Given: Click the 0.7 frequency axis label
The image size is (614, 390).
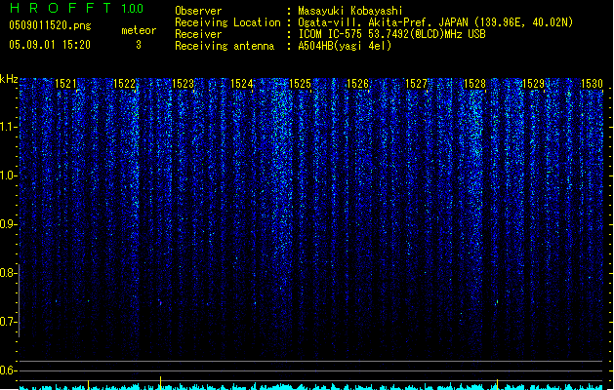Looking at the screenshot, I should click(9, 322).
